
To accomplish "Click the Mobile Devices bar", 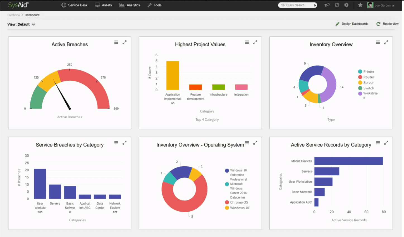I will click(348, 161).
